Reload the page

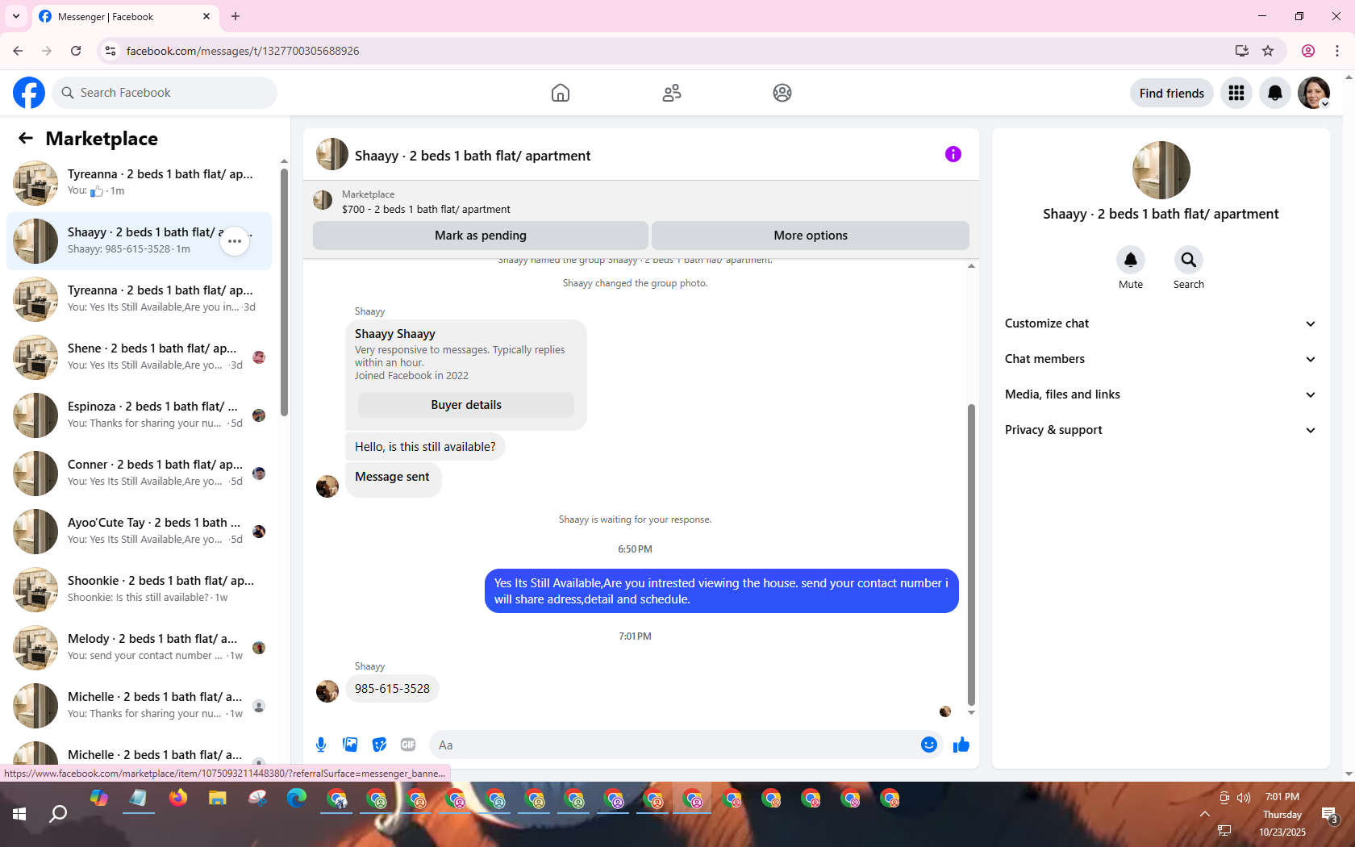(x=76, y=51)
